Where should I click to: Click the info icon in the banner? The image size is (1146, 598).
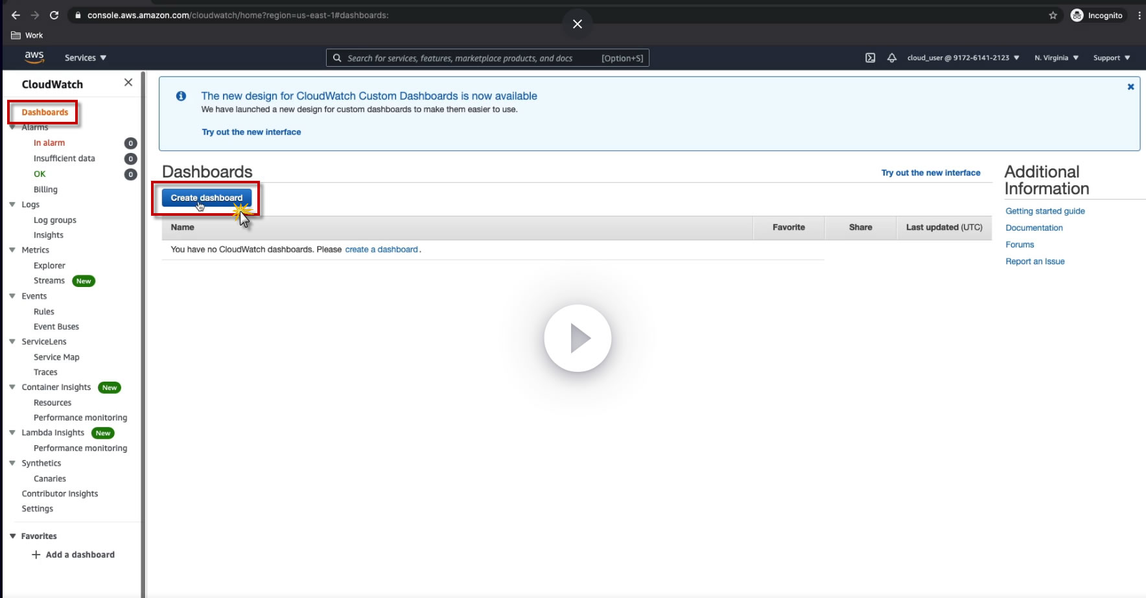[181, 96]
